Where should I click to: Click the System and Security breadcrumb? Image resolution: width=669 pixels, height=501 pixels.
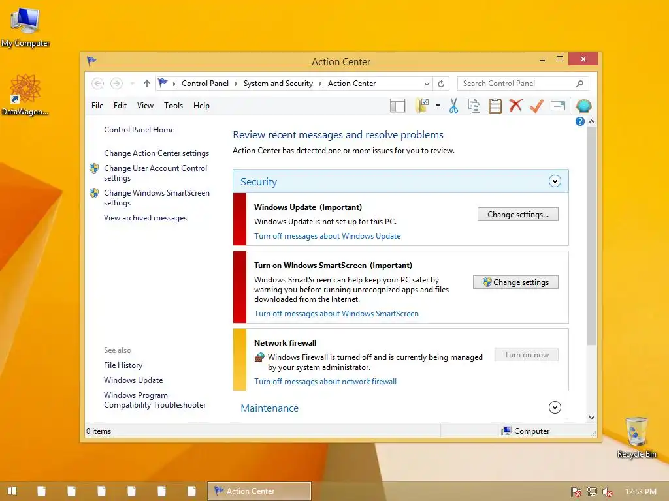pos(278,83)
